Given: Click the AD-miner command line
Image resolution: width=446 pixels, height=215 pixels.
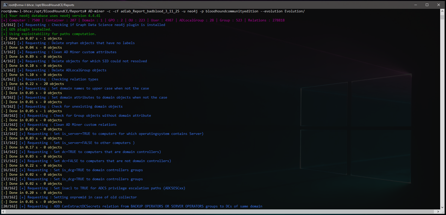Looking at the screenshot, I should tap(153, 11).
